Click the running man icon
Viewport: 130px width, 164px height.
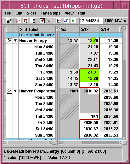66,21
